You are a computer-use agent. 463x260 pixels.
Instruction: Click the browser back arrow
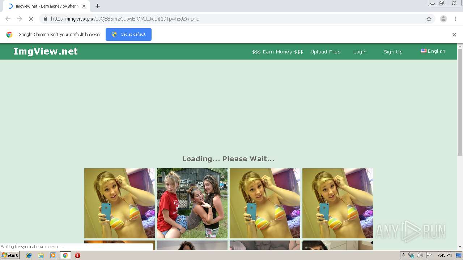(8, 19)
